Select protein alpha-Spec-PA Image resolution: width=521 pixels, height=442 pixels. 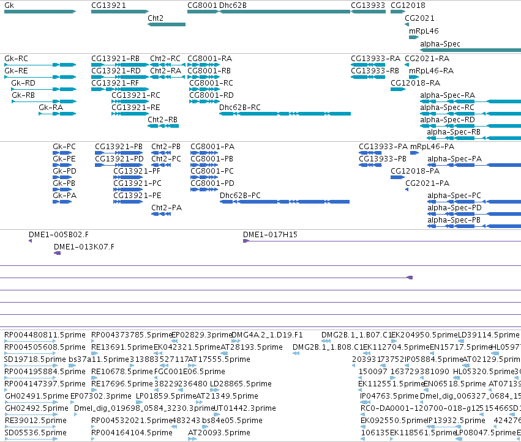[455, 159]
